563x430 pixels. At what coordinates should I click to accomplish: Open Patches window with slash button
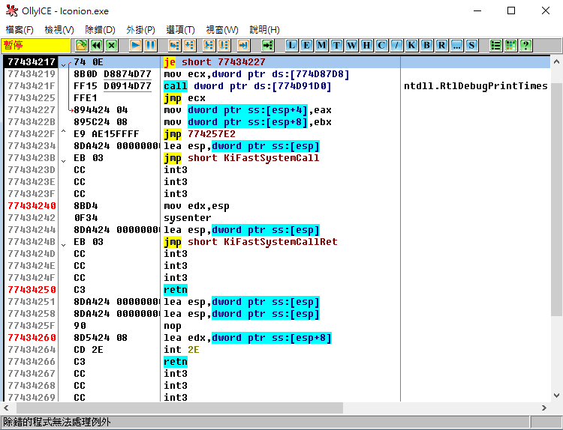coord(396,46)
